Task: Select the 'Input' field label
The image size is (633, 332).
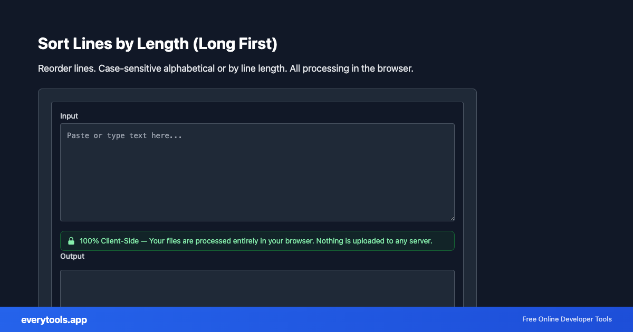Action: [69, 116]
